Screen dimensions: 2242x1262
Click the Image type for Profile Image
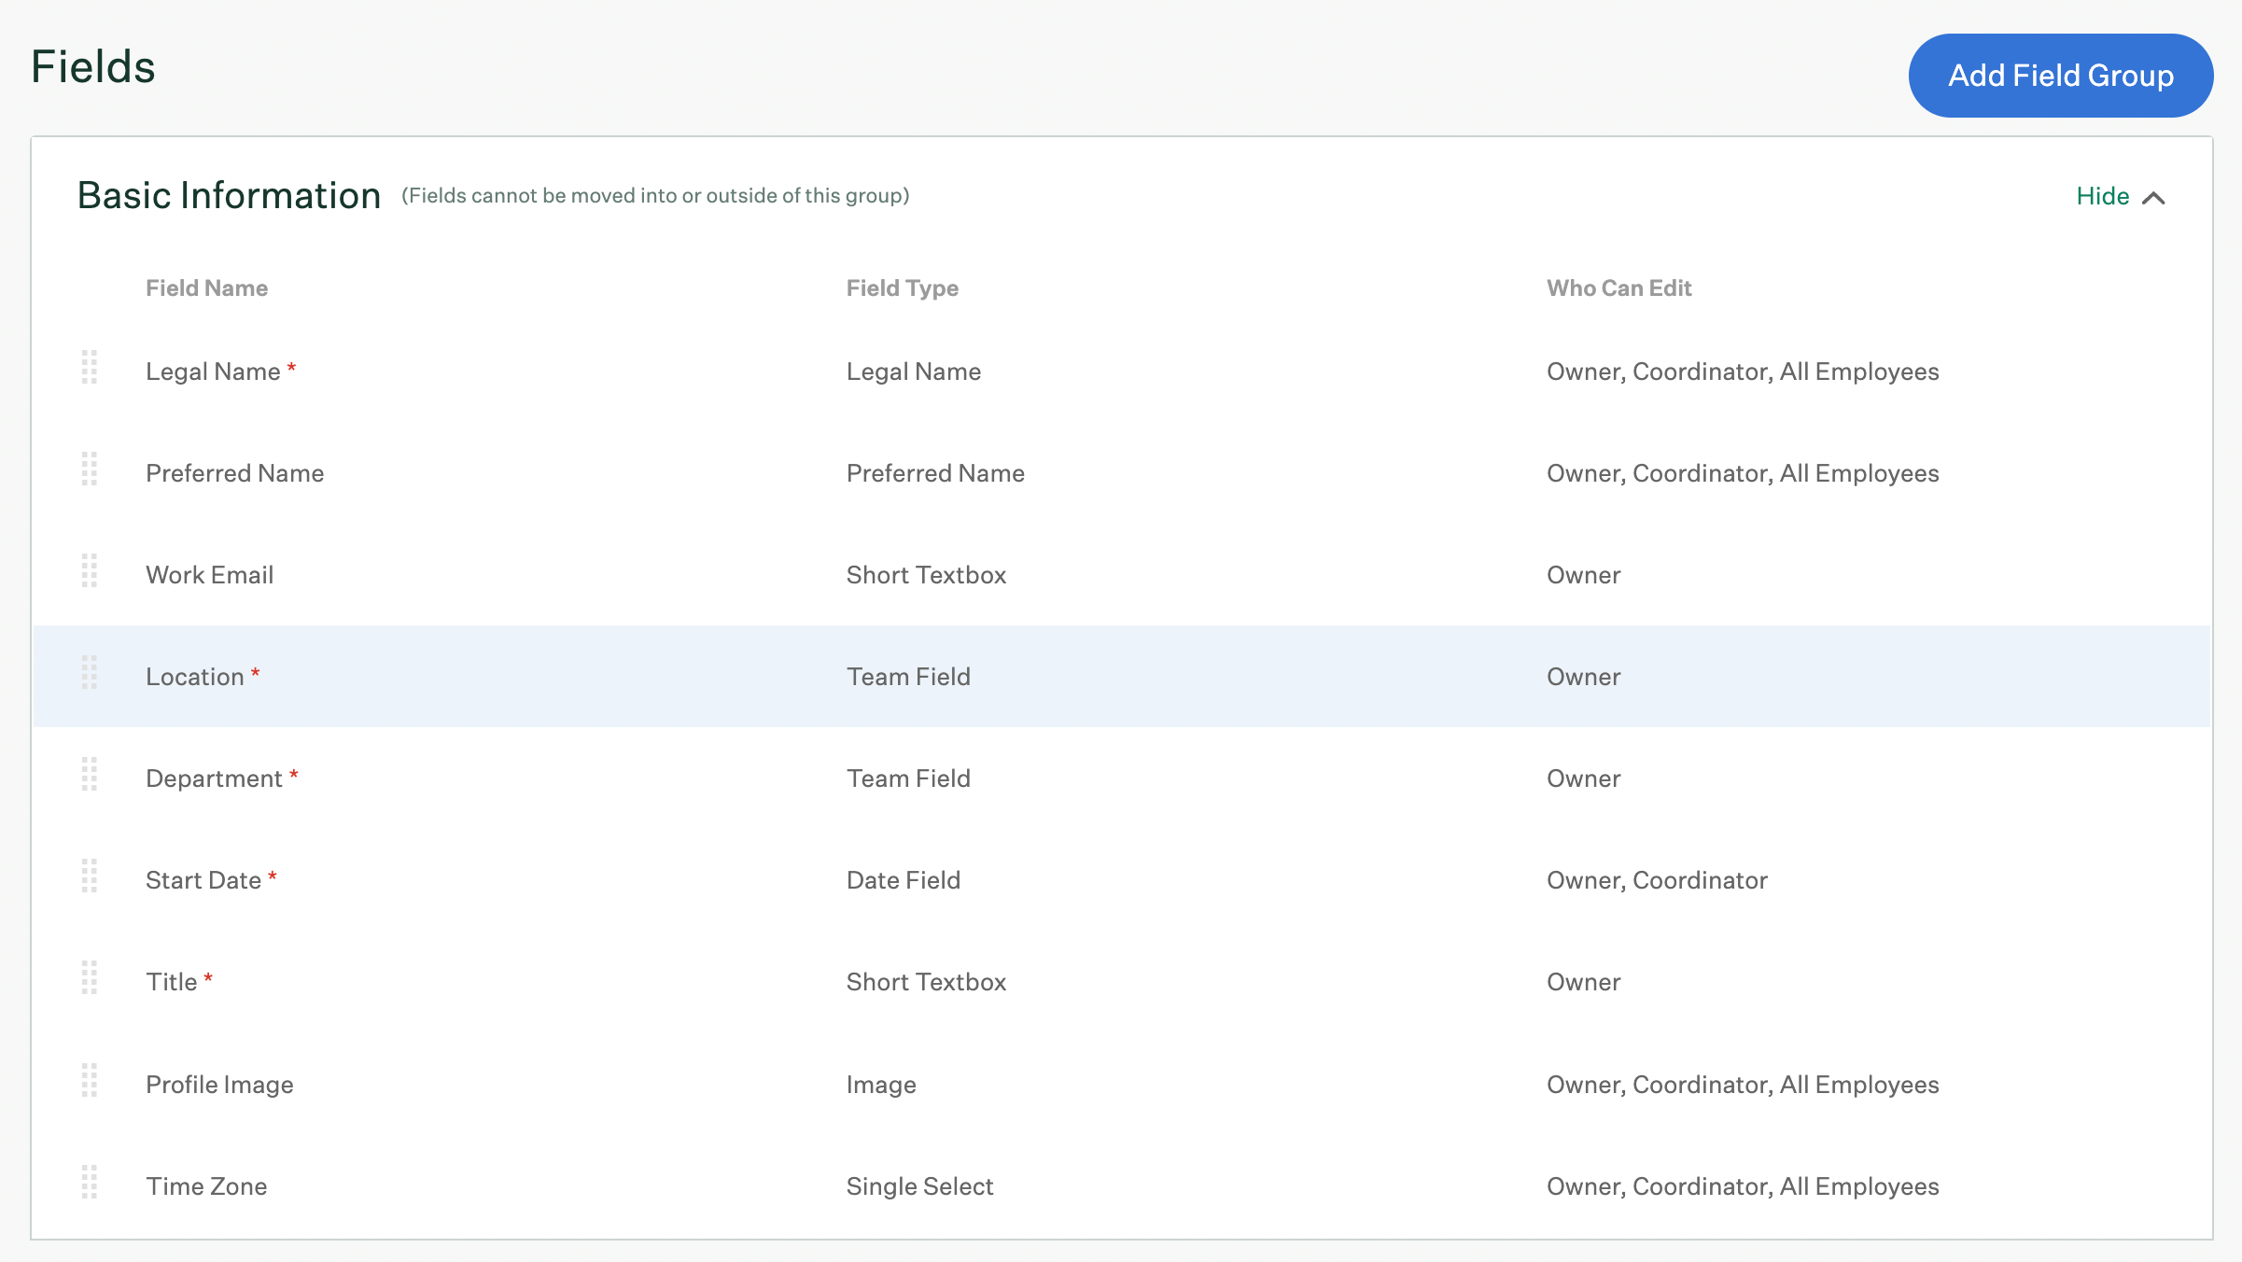point(881,1085)
